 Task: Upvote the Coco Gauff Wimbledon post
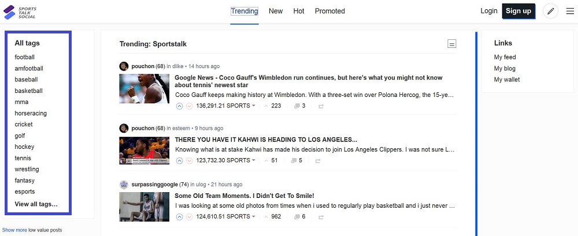tap(180, 106)
